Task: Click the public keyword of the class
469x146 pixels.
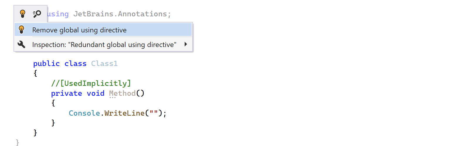Action: 46,63
